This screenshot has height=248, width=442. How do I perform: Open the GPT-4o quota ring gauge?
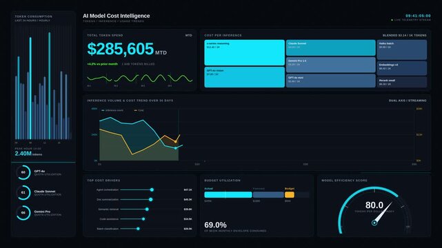point(23,172)
